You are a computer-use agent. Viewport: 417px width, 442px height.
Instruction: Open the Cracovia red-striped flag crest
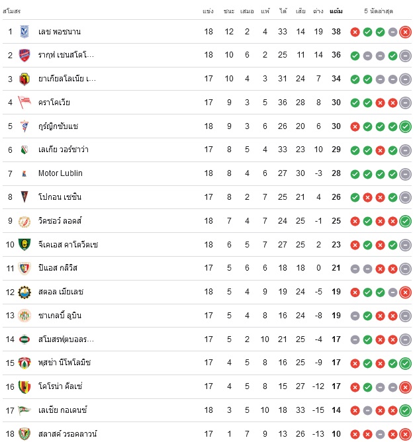[x=24, y=103]
